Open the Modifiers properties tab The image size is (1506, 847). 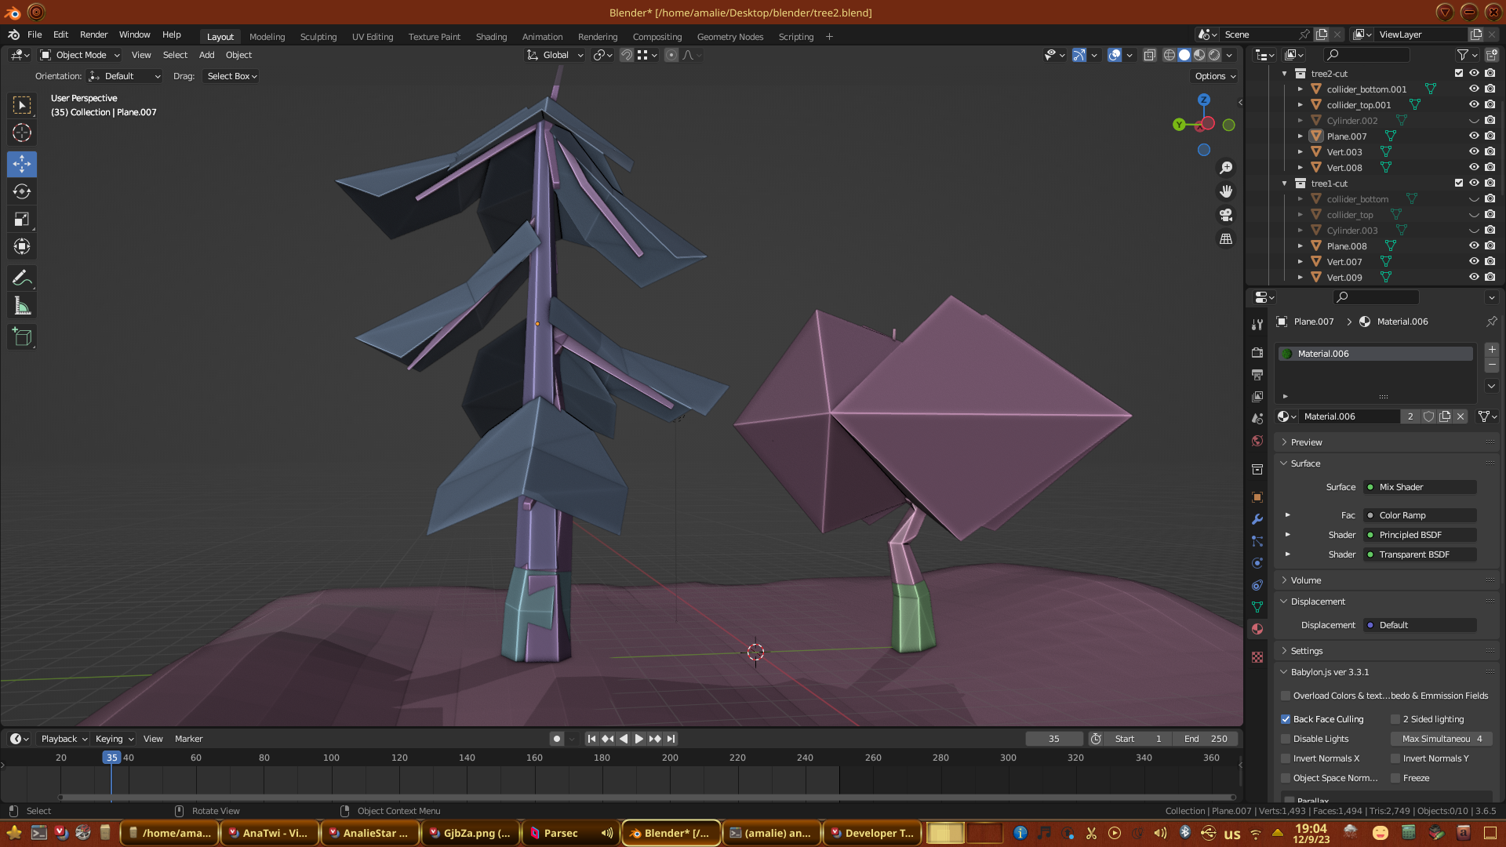point(1257,519)
